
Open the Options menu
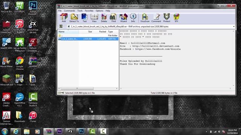click(99, 11)
